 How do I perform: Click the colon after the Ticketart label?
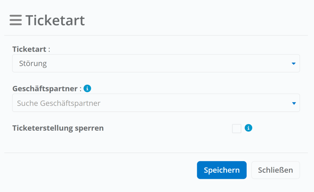(49, 50)
